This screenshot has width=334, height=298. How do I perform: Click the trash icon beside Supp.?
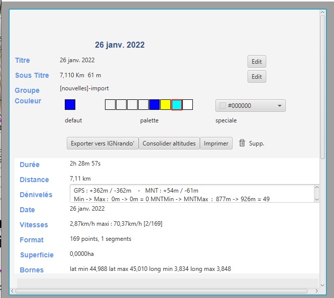(x=242, y=143)
